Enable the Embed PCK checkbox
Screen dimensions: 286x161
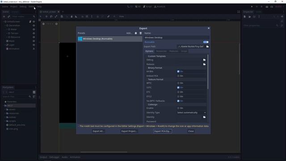click(178, 76)
